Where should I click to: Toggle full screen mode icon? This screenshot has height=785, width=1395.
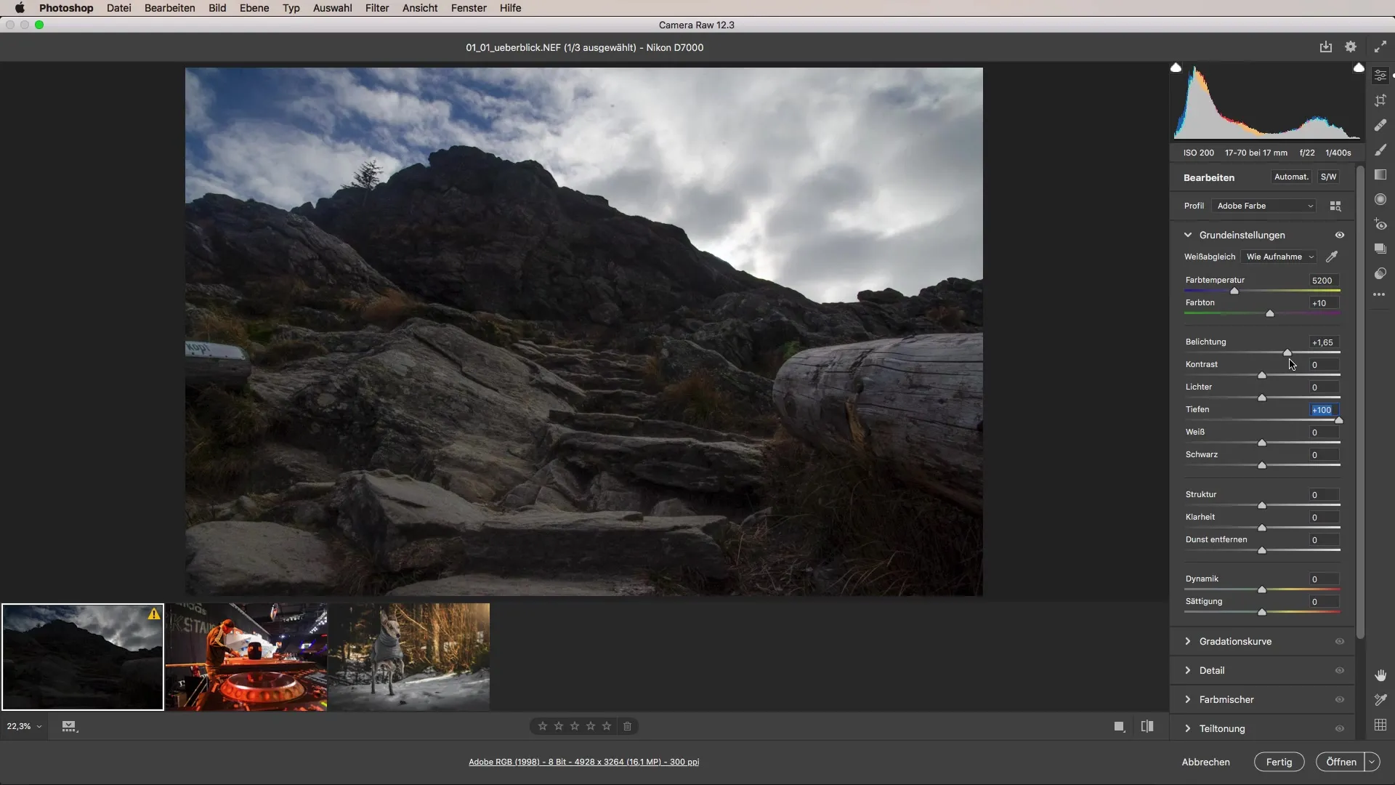coord(1380,47)
